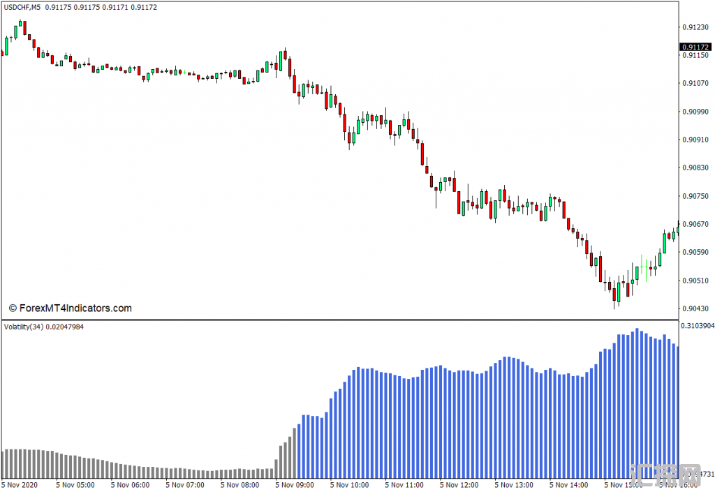Screen dimensions: 715x492
Task: Click the 5 Nov 06:00 time label
Action: (x=129, y=484)
